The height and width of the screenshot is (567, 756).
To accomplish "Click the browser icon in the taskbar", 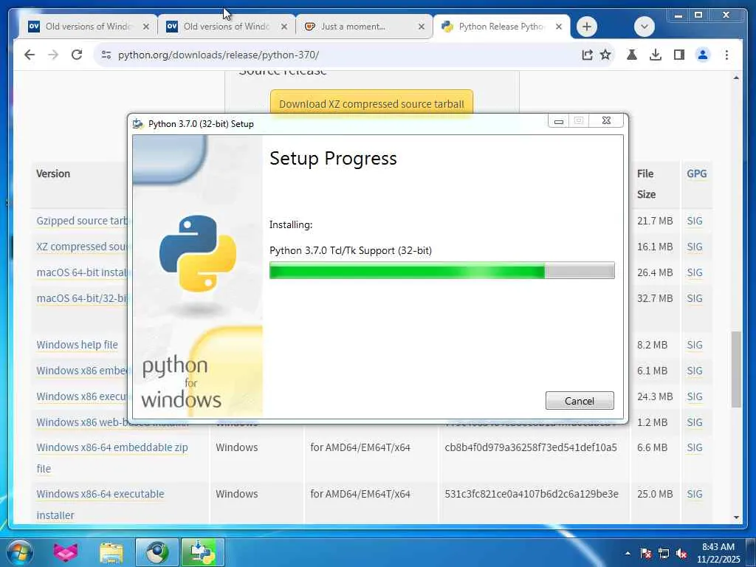I will [x=157, y=552].
